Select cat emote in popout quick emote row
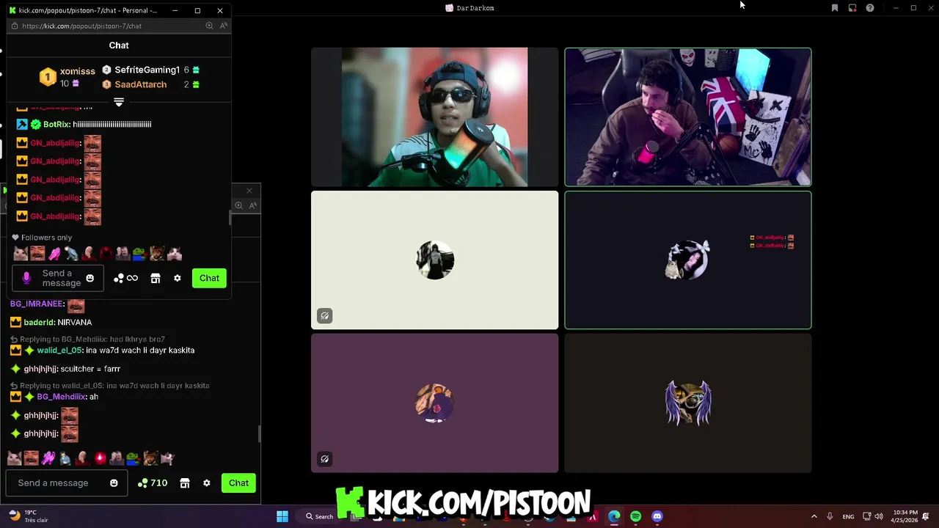This screenshot has height=528, width=939. tap(20, 254)
